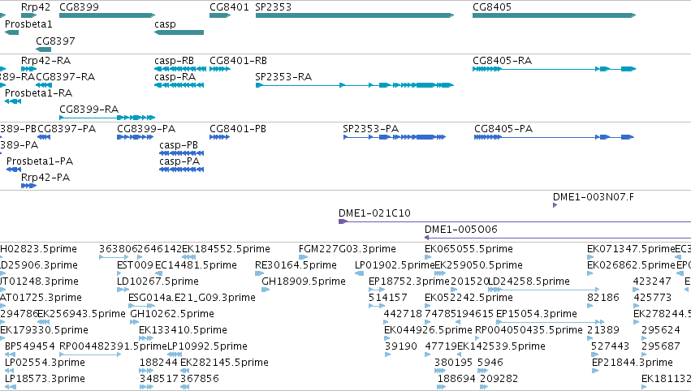Select transcript SP2353-RA glyph
This screenshot has width=691, height=391.
pos(355,85)
